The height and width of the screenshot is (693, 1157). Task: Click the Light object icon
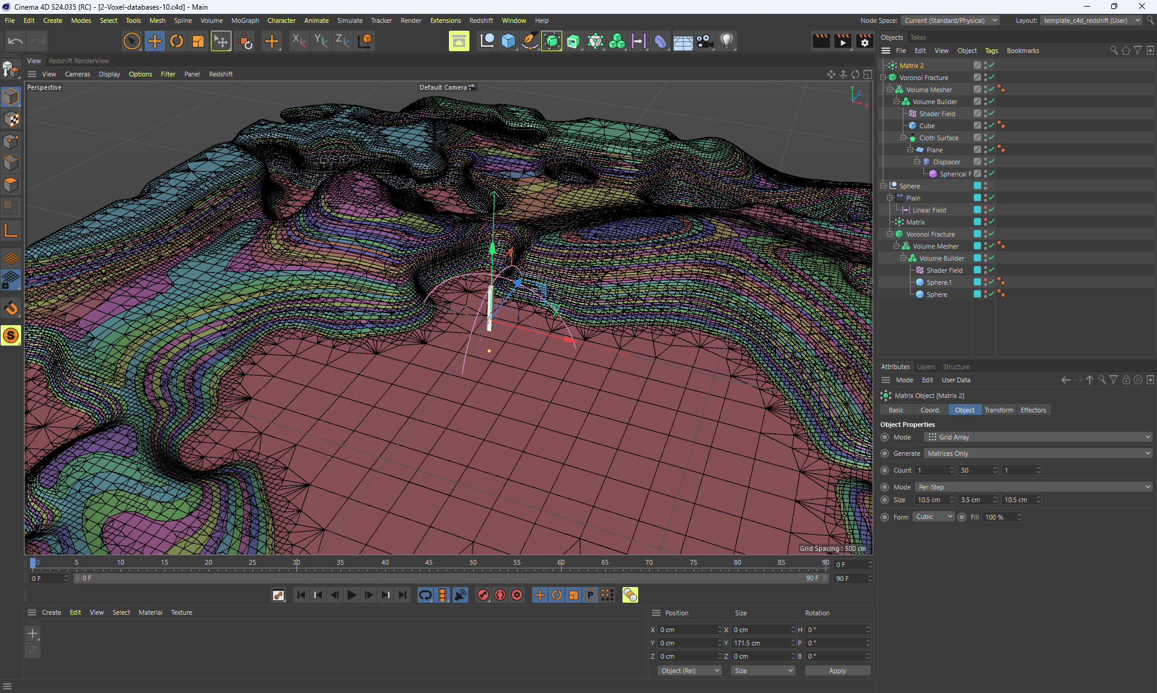[x=727, y=41]
